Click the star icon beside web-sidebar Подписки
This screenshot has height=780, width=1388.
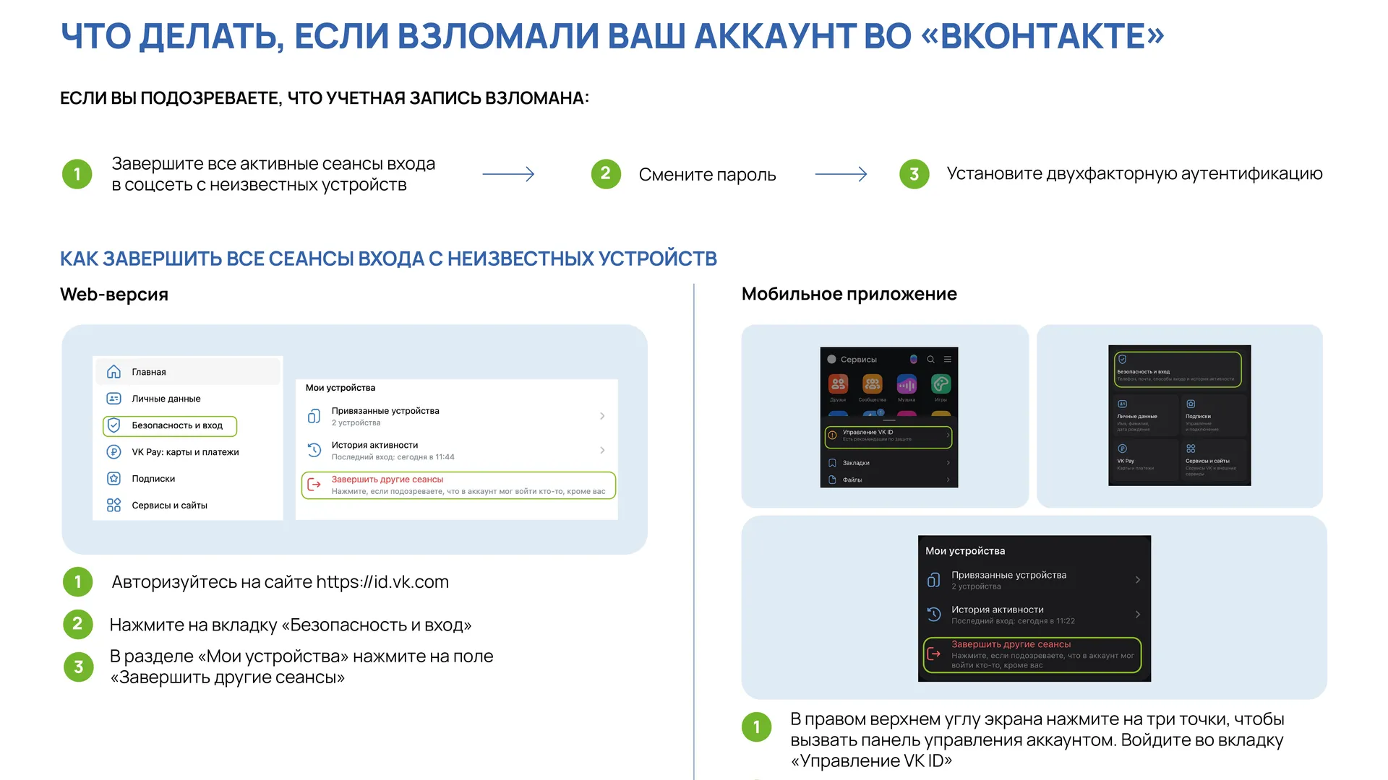pos(113,479)
